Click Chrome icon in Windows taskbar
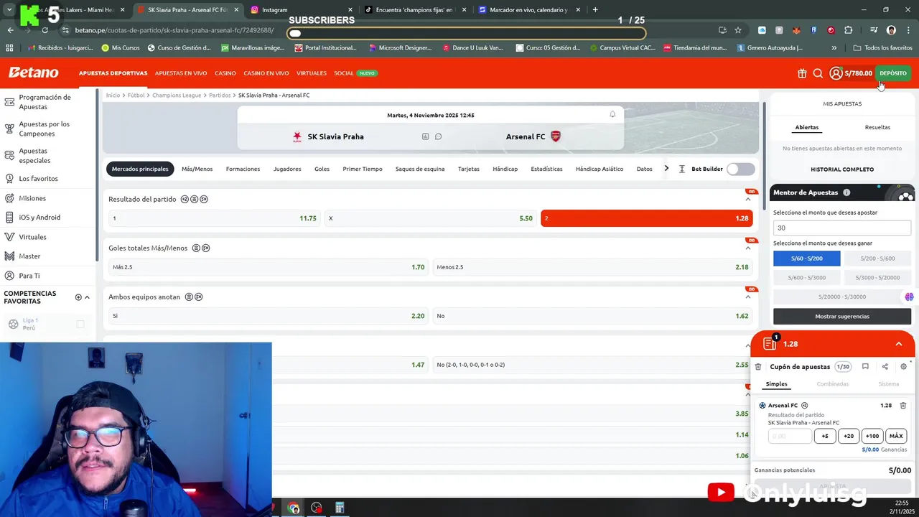919x517 pixels. coord(294,508)
